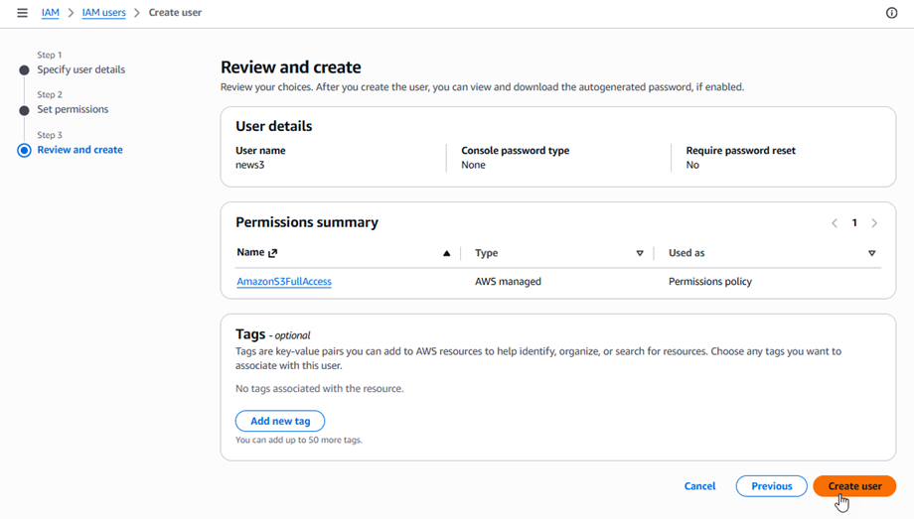
Task: Click the Review and create page heading
Action: click(x=291, y=67)
